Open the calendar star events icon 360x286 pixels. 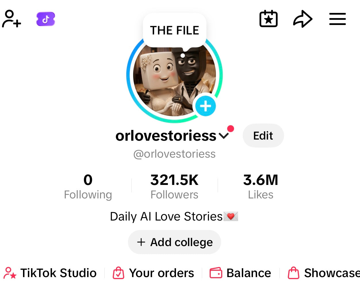pos(268,19)
